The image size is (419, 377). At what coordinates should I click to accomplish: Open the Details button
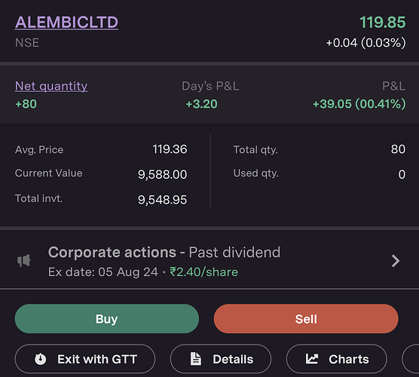tap(221, 359)
